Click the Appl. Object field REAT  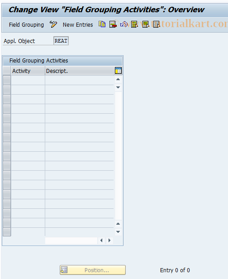tap(61, 41)
